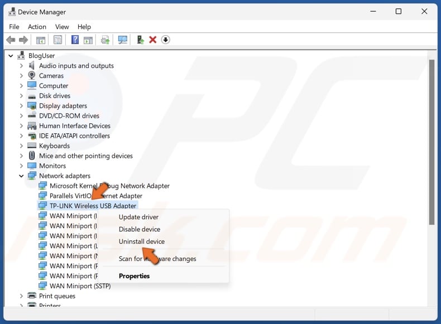Viewport: 441px width, 324px height.
Task: Click the Properties sheet toolbar icon
Action: pos(57,40)
